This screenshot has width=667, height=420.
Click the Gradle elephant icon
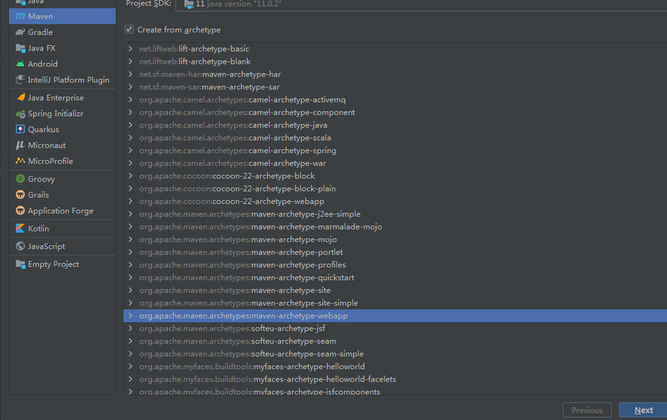click(20, 32)
